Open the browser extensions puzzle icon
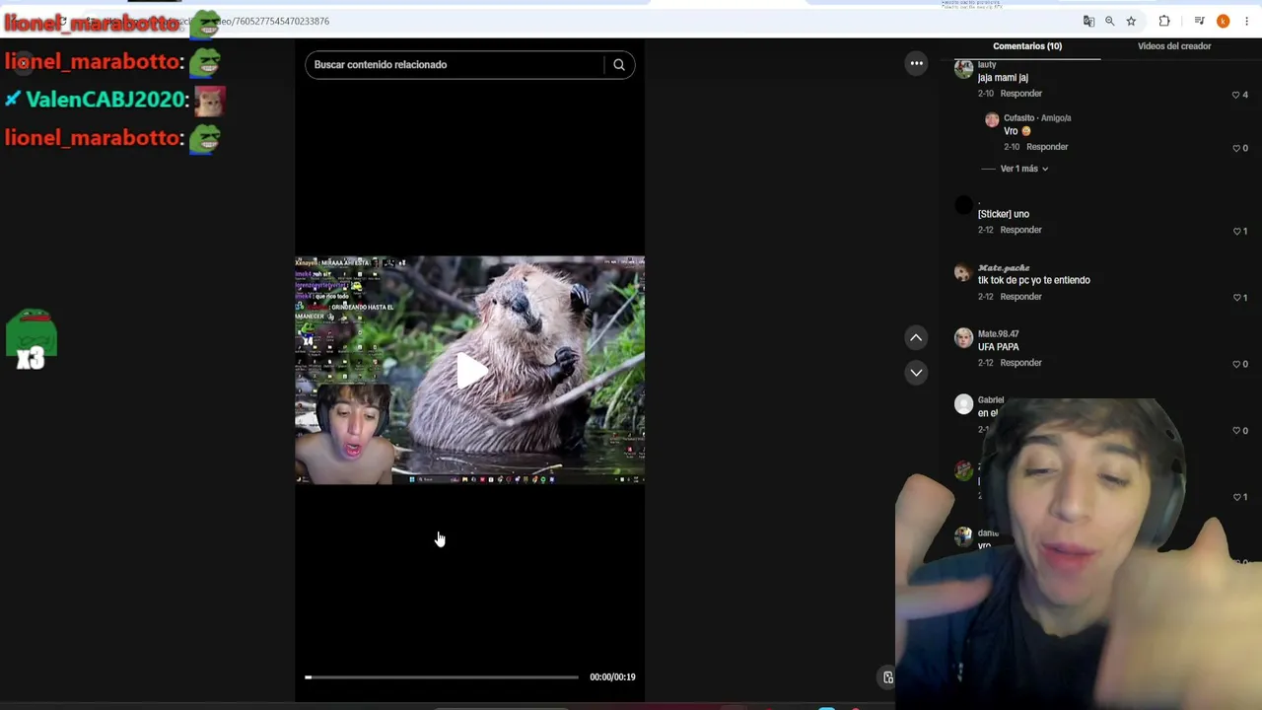This screenshot has height=710, width=1262. [1164, 21]
